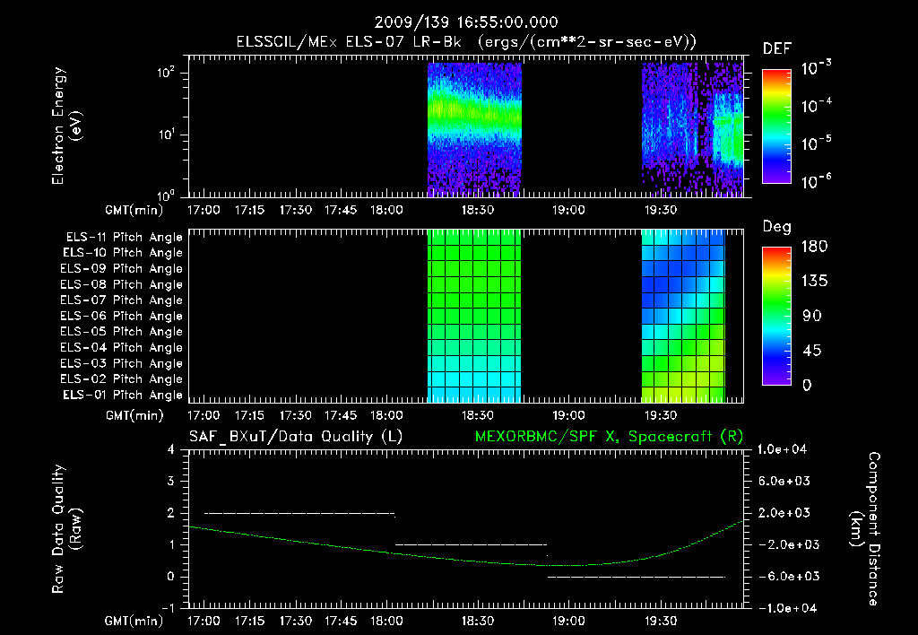Click the "ELS-11 Pitch Angle" row label
This screenshot has width=918, height=635.
(124, 238)
